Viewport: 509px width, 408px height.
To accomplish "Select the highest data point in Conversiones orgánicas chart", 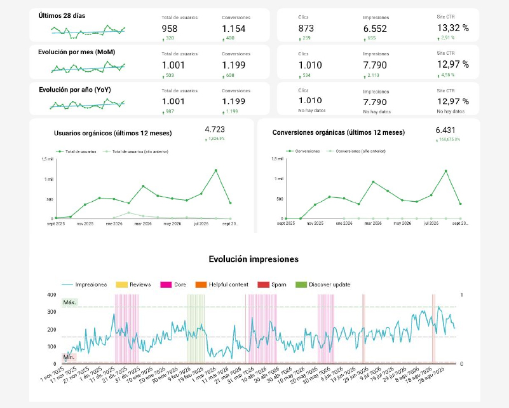I will click(446, 171).
